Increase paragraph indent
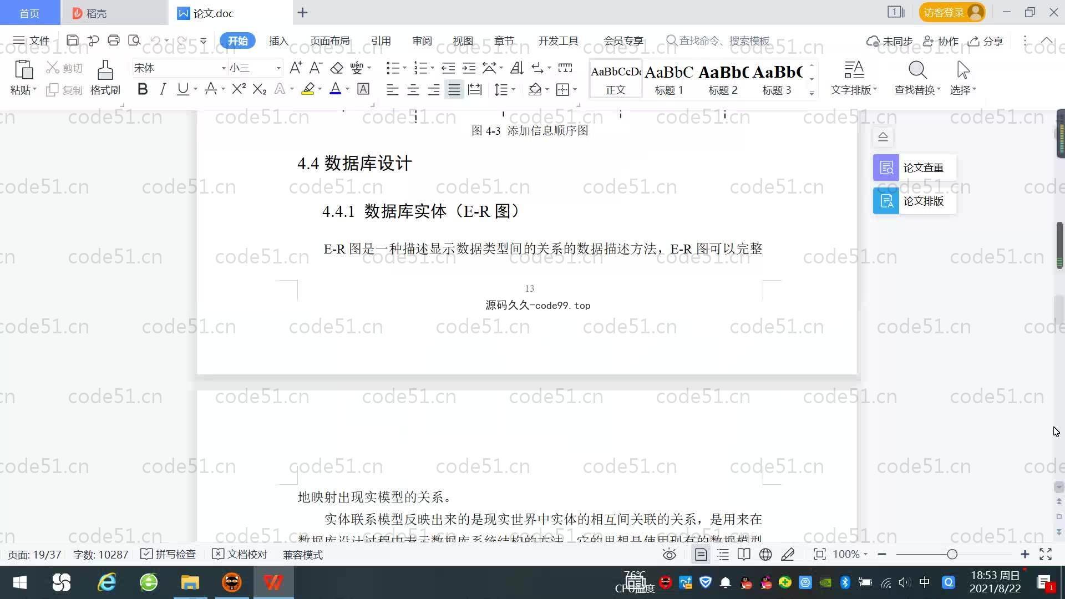 coord(469,68)
